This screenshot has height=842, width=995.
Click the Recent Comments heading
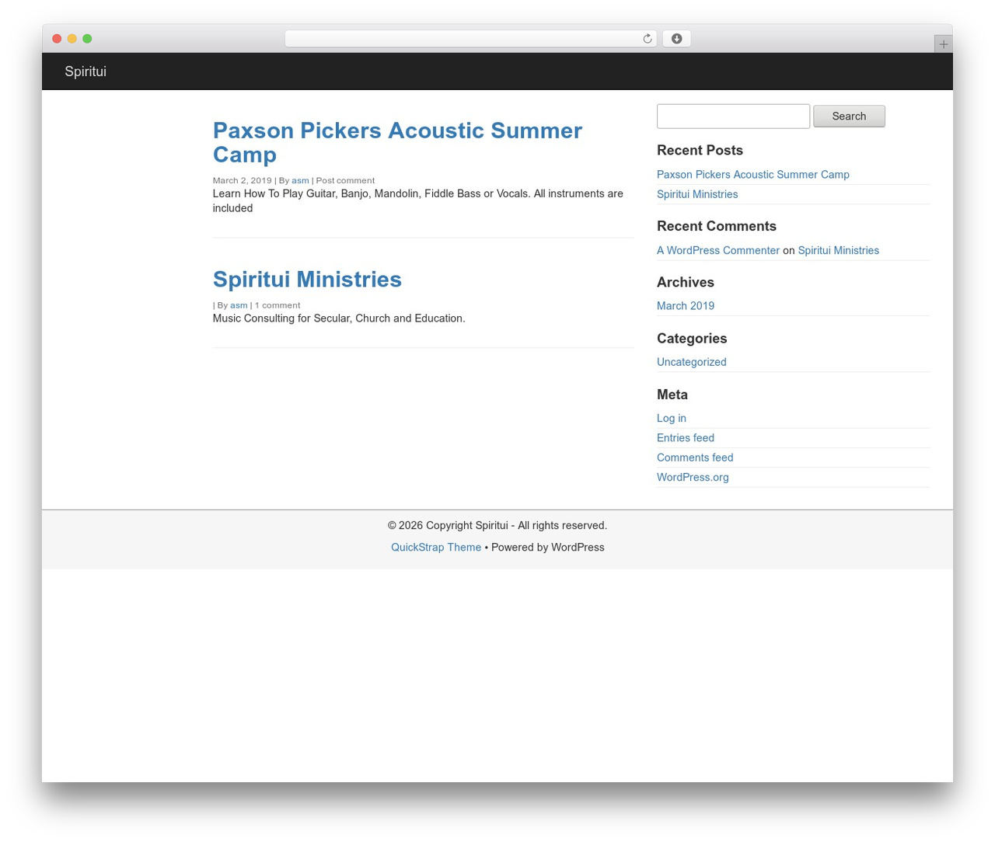[717, 226]
